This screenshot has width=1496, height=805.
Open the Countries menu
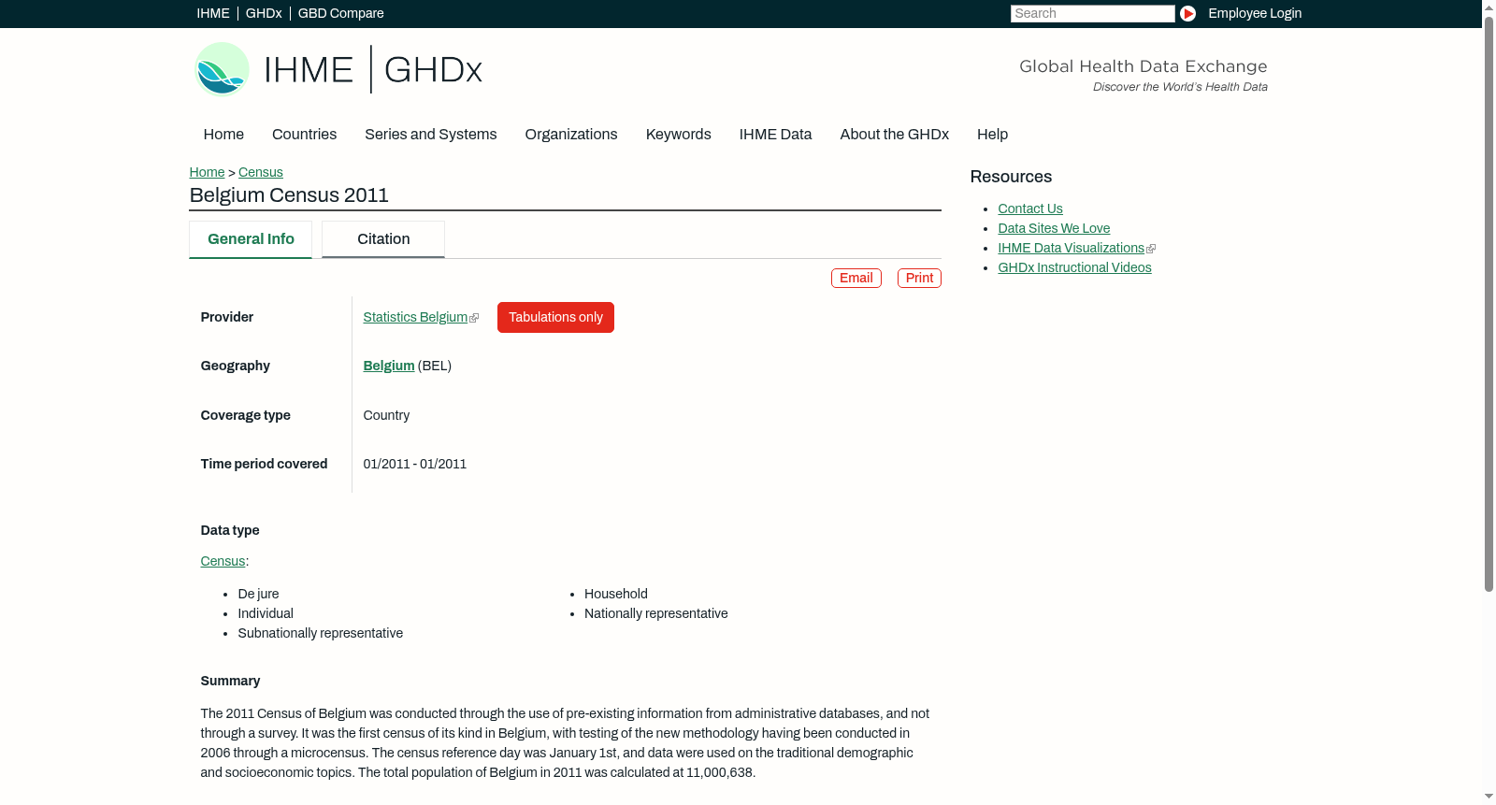click(x=304, y=135)
